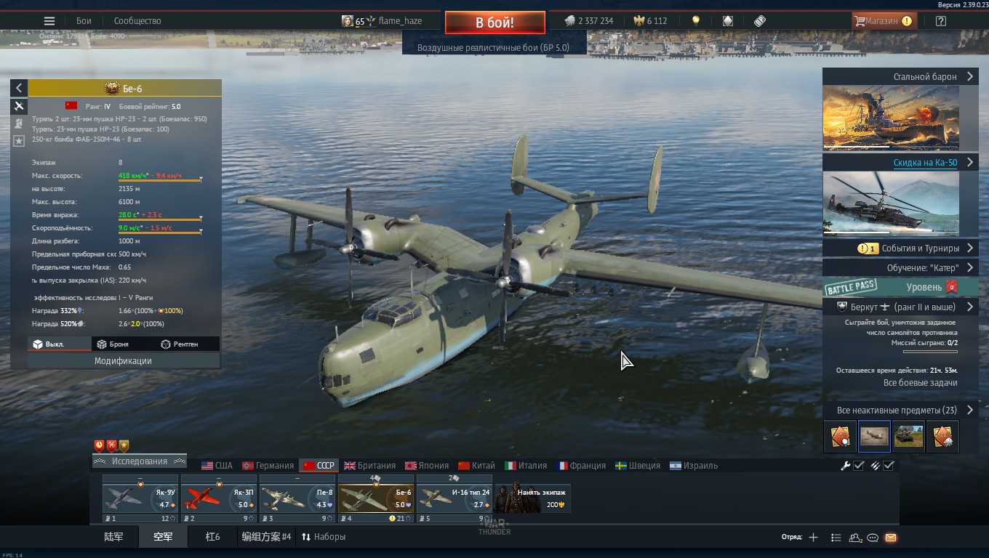Image resolution: width=989 pixels, height=558 pixels.
Task: Select the Япония nation tab
Action: coord(427,466)
